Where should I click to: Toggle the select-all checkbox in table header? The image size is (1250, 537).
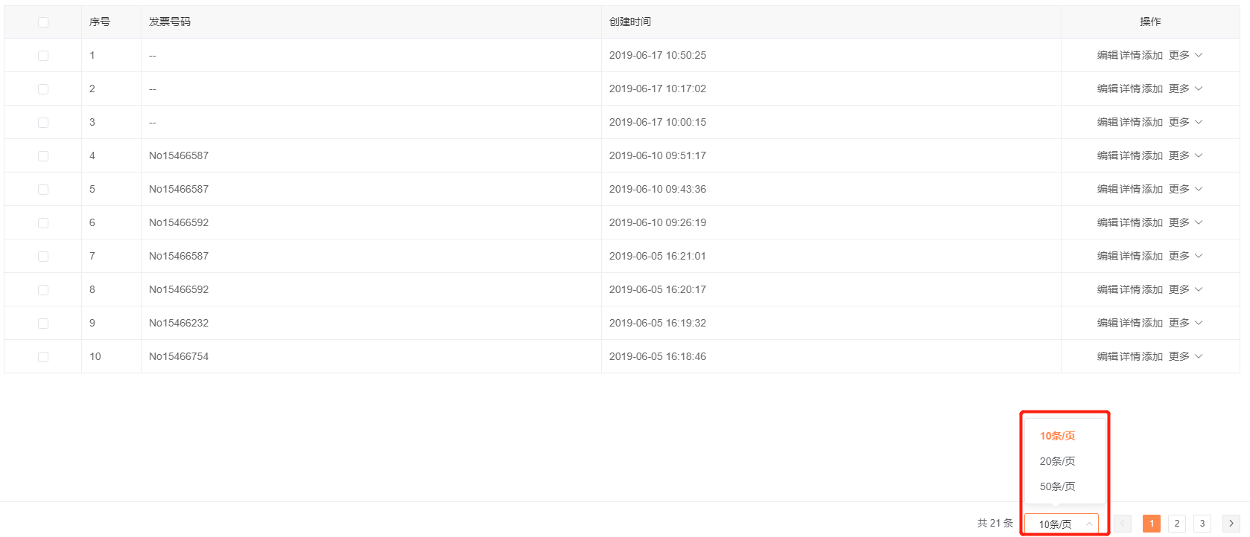pyautogui.click(x=43, y=22)
